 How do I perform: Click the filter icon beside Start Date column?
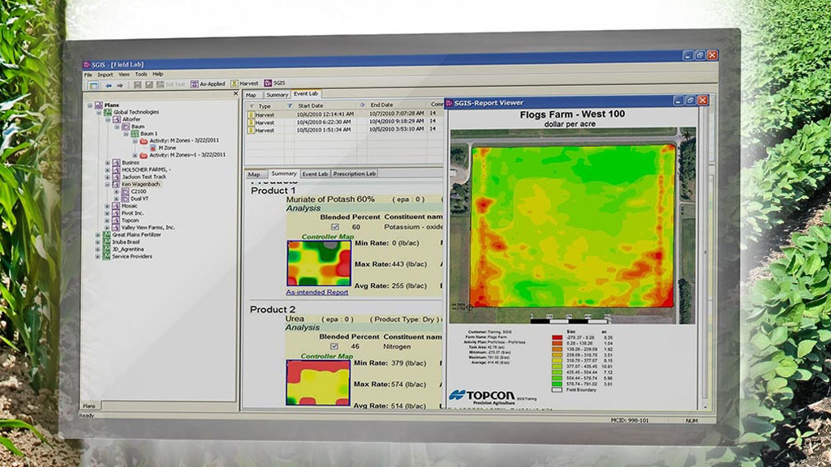point(290,106)
